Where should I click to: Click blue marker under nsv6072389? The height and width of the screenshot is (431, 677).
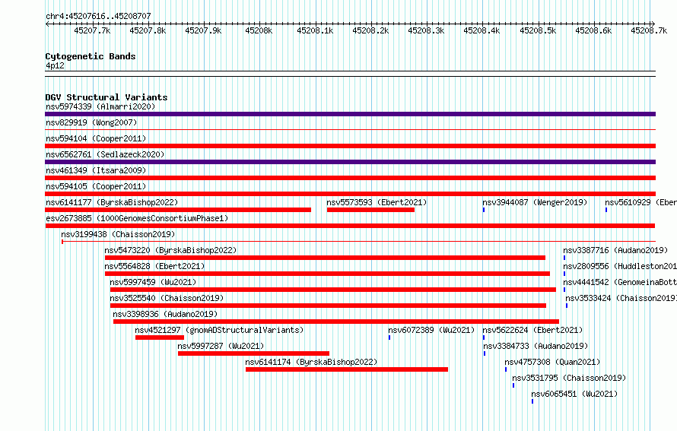(x=389, y=338)
